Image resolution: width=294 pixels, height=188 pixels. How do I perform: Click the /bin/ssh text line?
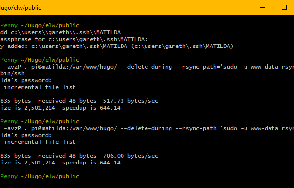12,73
